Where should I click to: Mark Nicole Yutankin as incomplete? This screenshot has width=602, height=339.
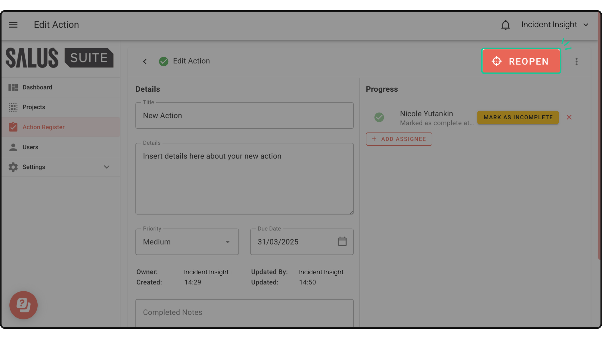tap(518, 118)
